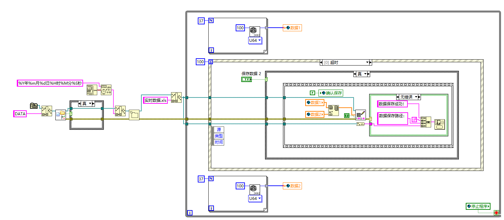Viewport: 504px width, 220px height.
Task: Select 时间 in the source listbox
Action: (x=219, y=142)
